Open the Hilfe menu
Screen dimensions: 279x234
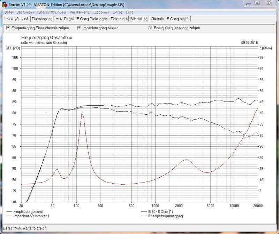pos(130,12)
